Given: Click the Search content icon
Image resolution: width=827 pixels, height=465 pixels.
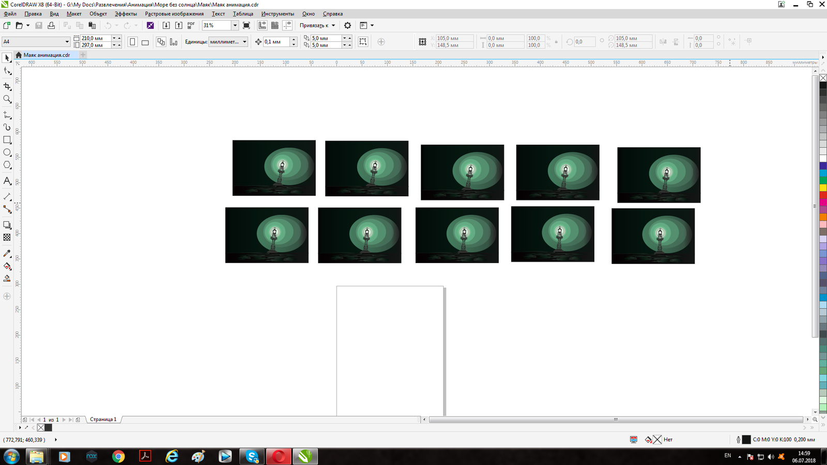Looking at the screenshot, I should 150,25.
